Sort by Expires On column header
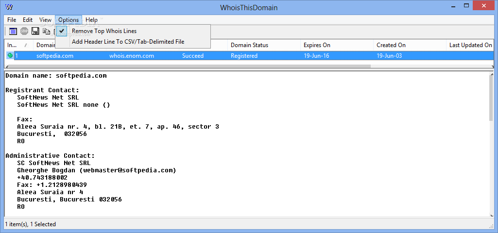 tap(337, 45)
